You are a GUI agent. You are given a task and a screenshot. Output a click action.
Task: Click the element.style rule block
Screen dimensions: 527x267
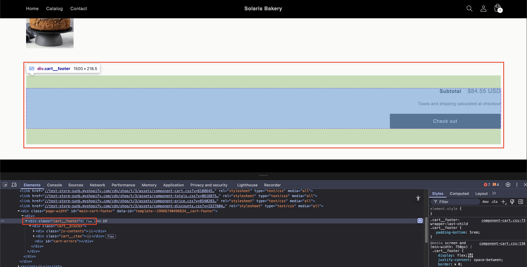(x=478, y=211)
